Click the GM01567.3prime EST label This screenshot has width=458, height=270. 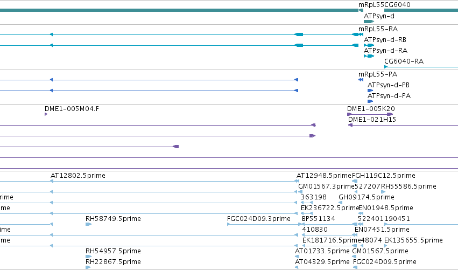pos(326,186)
